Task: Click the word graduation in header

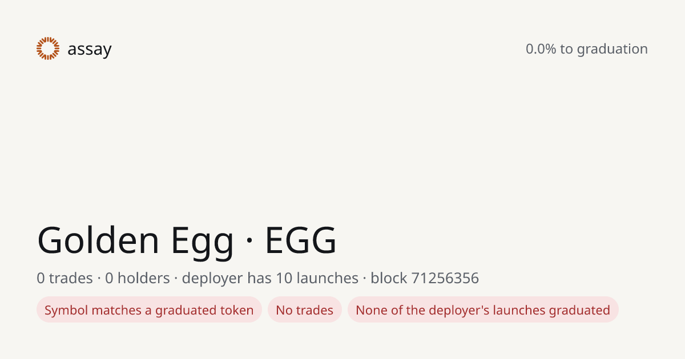Action: (613, 49)
